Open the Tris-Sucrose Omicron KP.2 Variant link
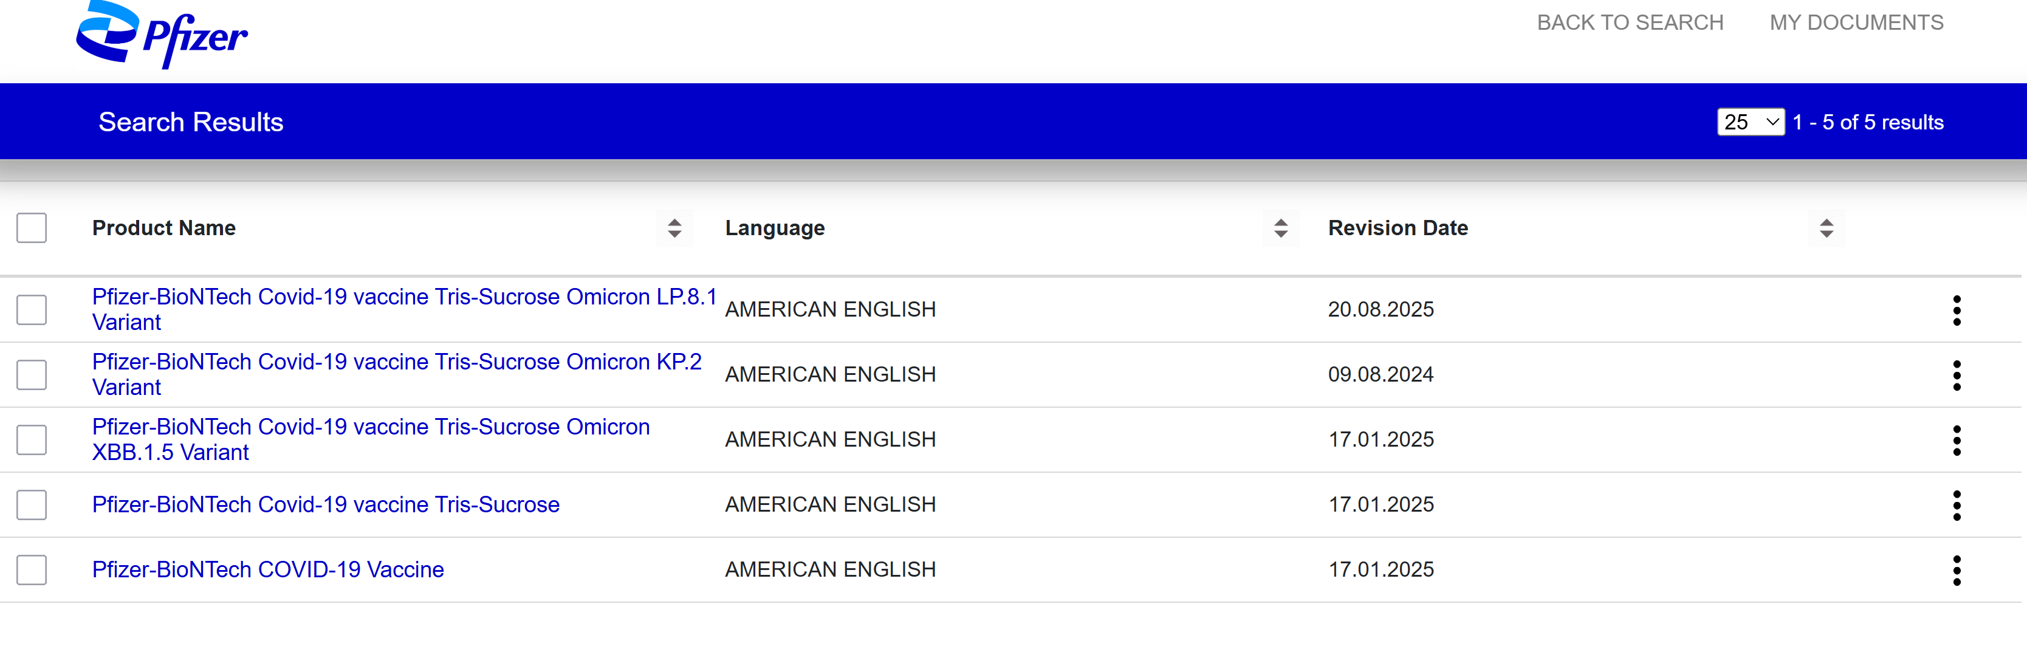Image resolution: width=2027 pixels, height=649 pixels. click(397, 374)
